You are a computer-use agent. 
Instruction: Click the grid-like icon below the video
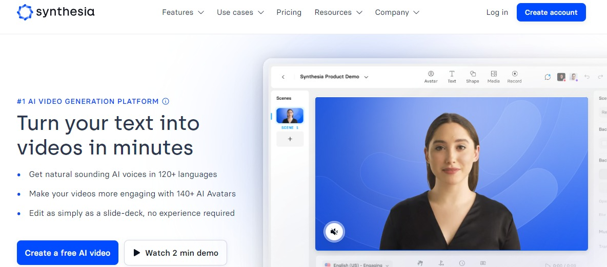click(483, 263)
